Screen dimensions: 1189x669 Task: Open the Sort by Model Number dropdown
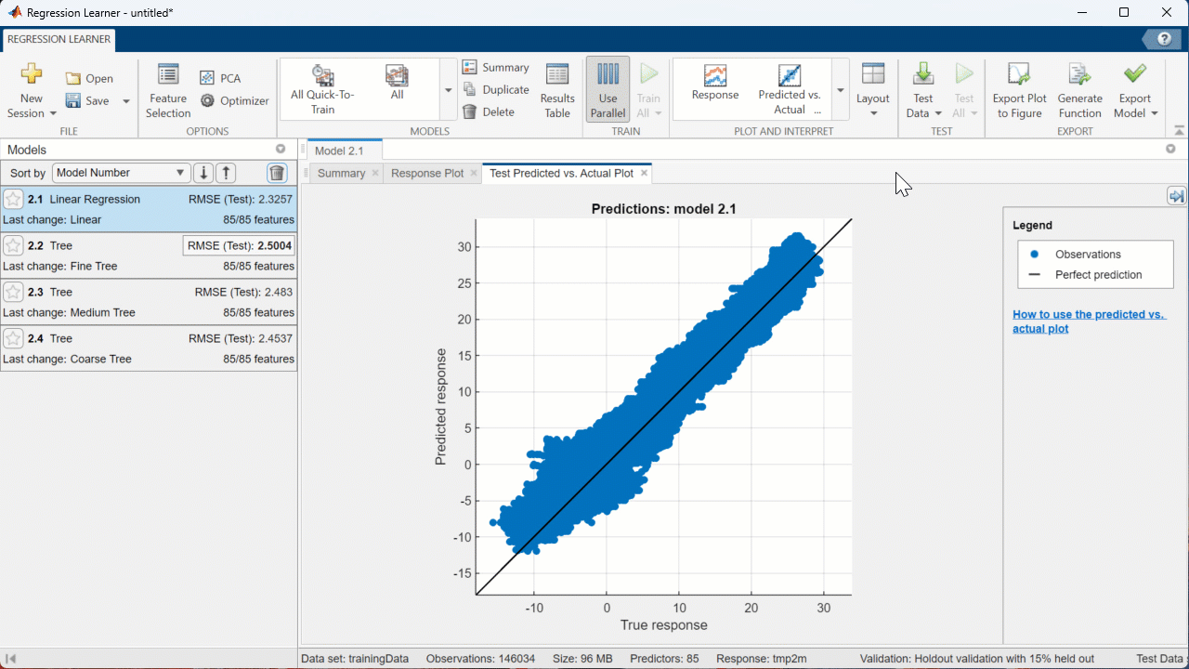pos(121,173)
